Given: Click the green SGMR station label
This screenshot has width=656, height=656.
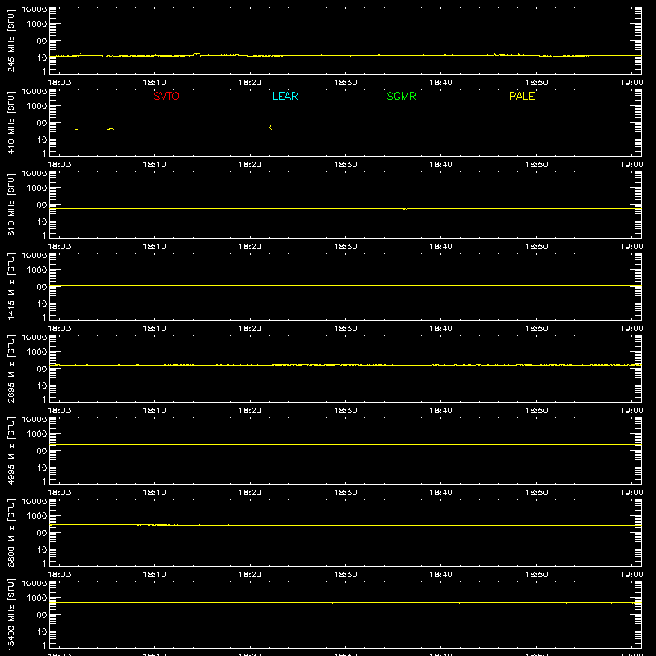Looking at the screenshot, I should coord(401,96).
